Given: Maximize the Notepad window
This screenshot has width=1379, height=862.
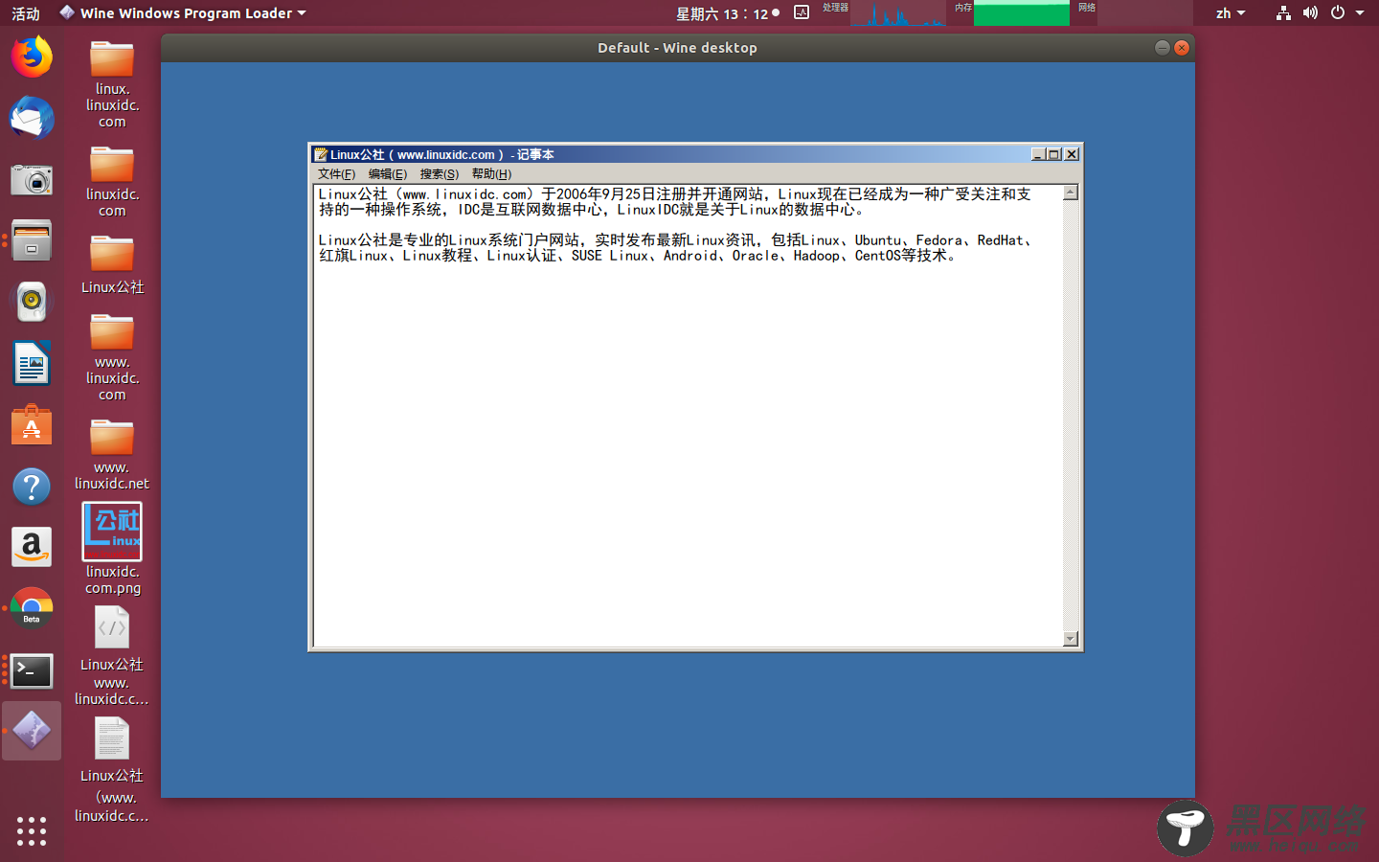Looking at the screenshot, I should coord(1054,154).
